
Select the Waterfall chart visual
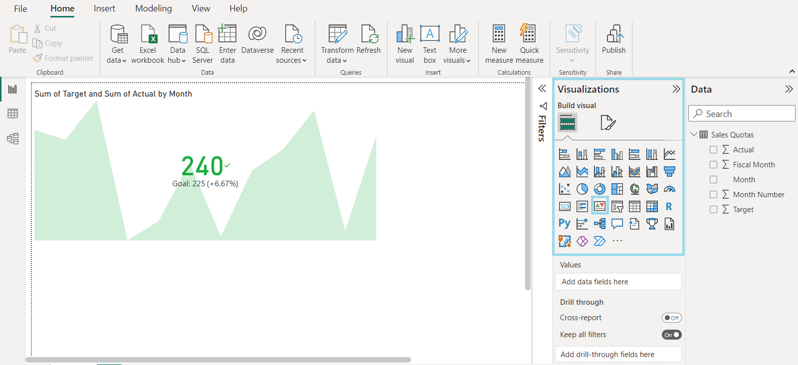[x=652, y=172]
